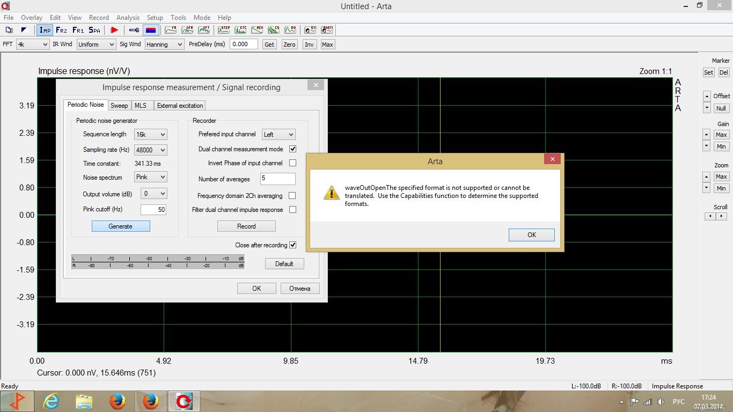Open the IR Wnd dropdown showing Uniform
Screen dimensions: 733x412
[96, 45]
